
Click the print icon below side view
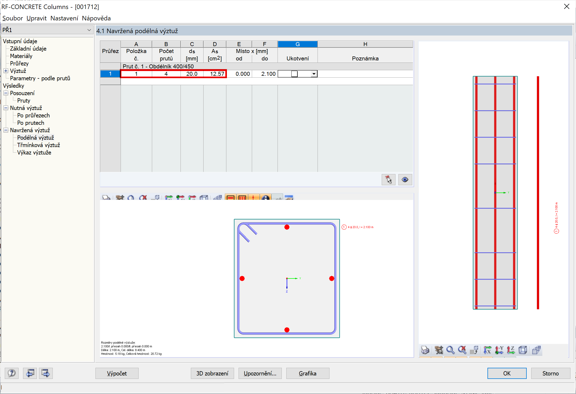[x=425, y=350]
